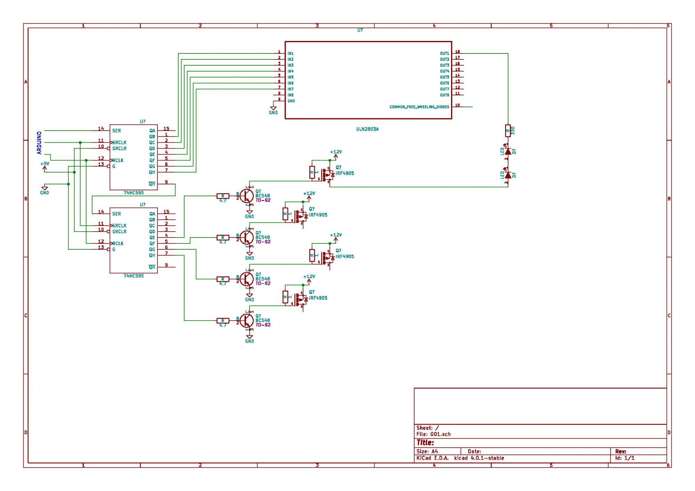Image resolution: width=695 pixels, height=491 pixels.
Task: Select the Size: A4 text
Action: tap(427, 451)
